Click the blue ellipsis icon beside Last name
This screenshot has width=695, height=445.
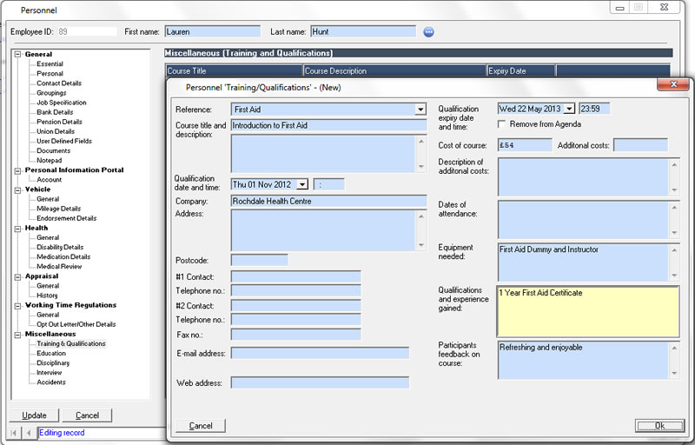(428, 32)
